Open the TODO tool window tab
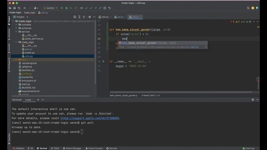The width and height of the screenshot is (267, 150). coord(55,148)
